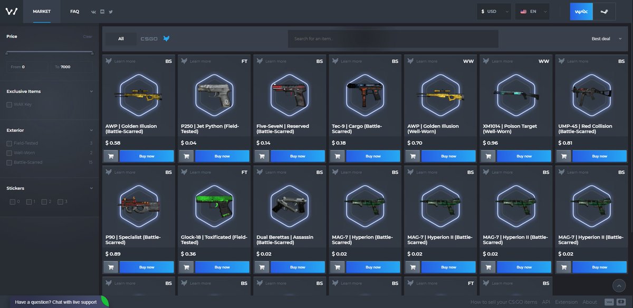This screenshot has width=633, height=308.
Task: Add Dual Berettas Assassin to cart
Action: tap(262, 267)
